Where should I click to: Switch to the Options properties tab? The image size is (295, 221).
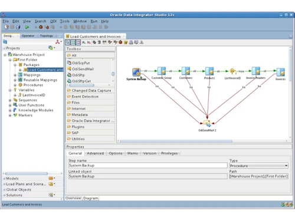click(116, 153)
